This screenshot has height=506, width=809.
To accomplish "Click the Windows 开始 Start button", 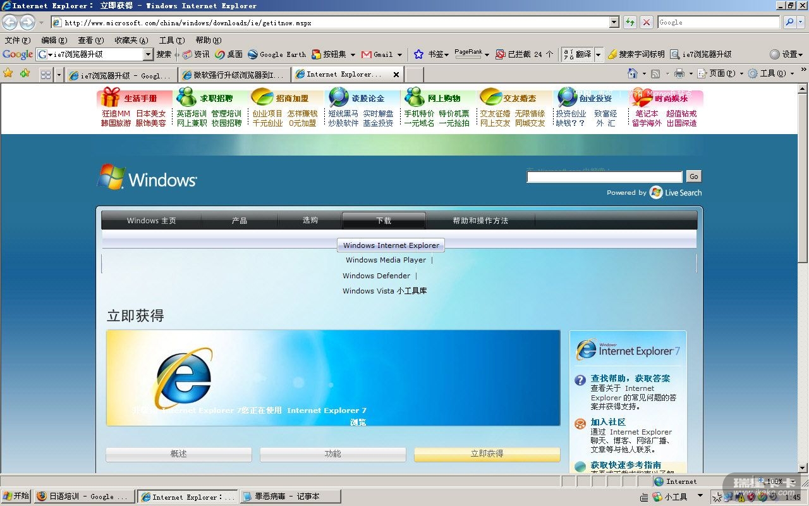I will point(16,497).
